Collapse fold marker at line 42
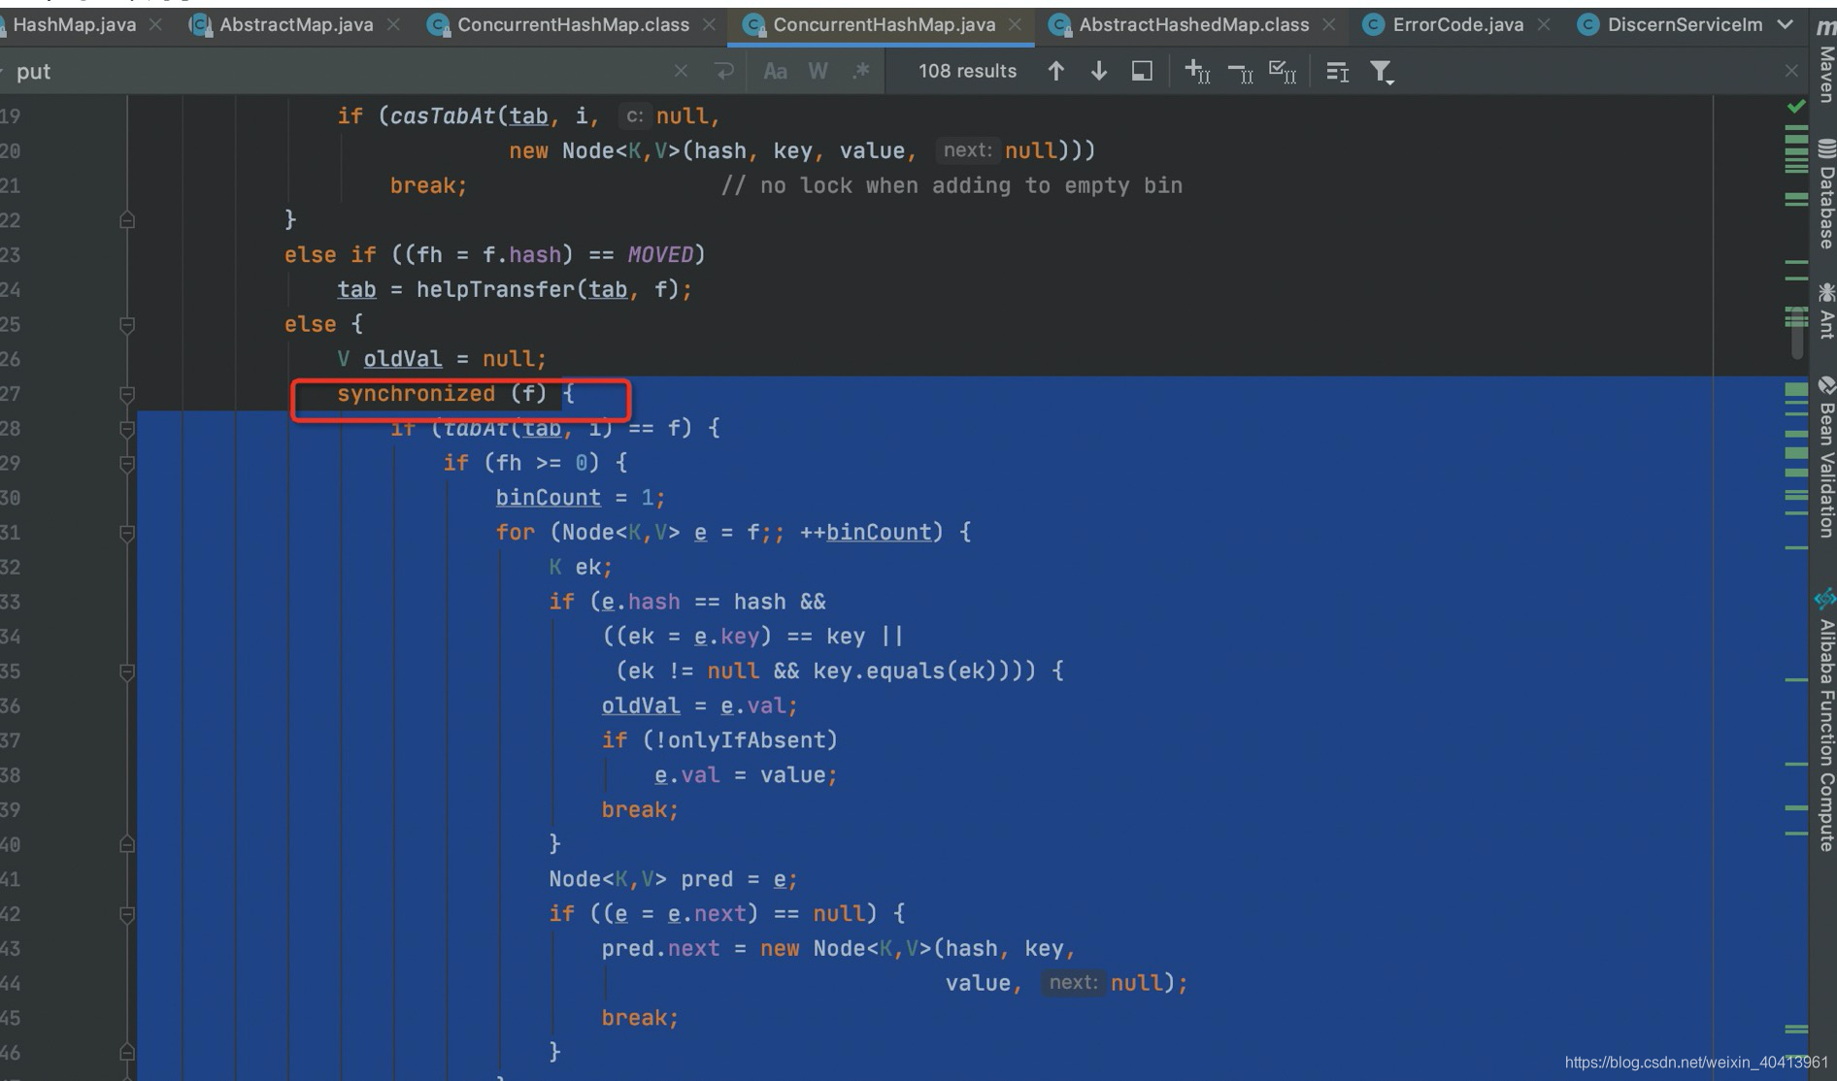1837x1081 pixels. click(x=127, y=914)
